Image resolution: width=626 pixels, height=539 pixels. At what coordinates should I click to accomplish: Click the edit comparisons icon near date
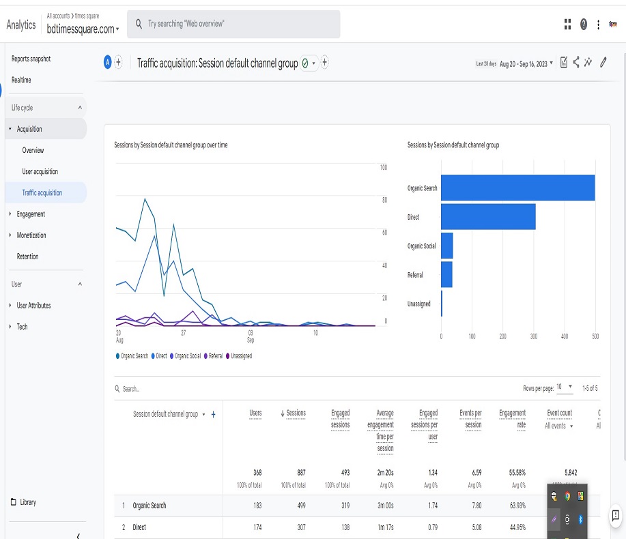564,62
